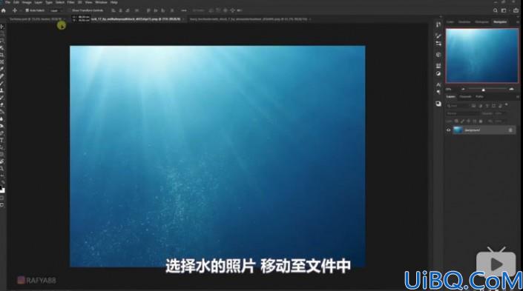Screen dimensions: 523x291
Task: Select the Gradient tool
Action: tap(1, 112)
